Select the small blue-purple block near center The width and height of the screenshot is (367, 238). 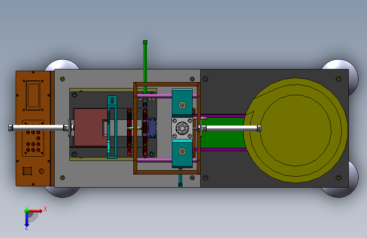coord(152,127)
